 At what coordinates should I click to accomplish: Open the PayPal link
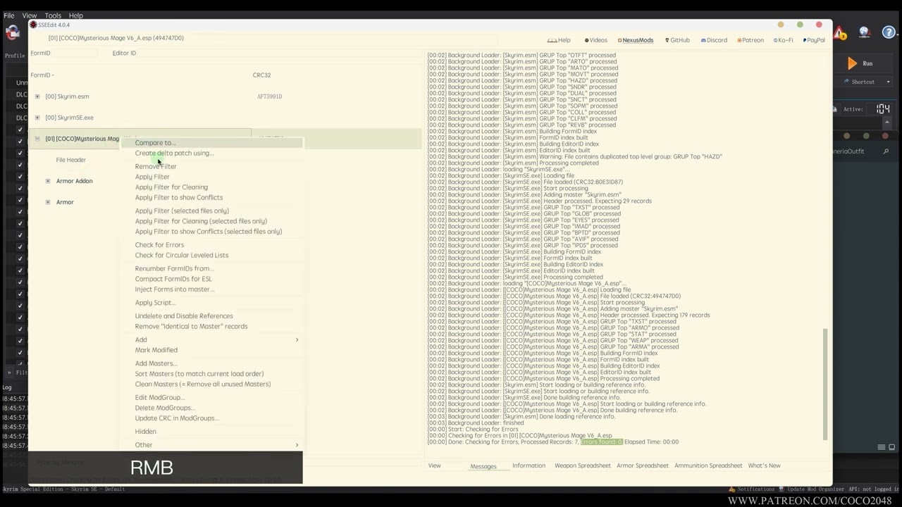point(814,40)
